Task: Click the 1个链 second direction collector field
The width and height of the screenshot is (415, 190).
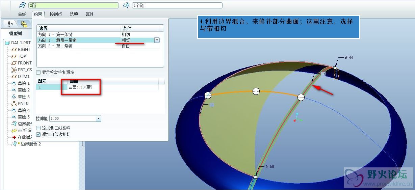Action: click(177, 5)
